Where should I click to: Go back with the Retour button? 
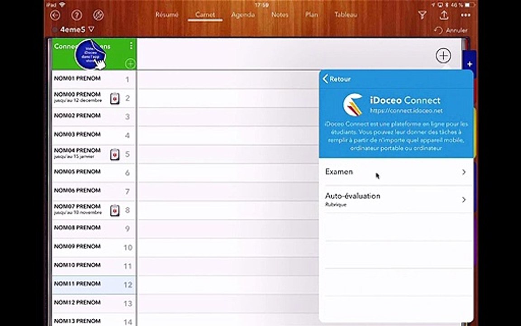pyautogui.click(x=336, y=79)
